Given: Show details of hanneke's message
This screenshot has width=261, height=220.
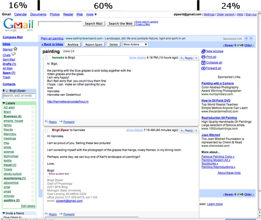Looking at the screenshot, I should coord(137,57).
